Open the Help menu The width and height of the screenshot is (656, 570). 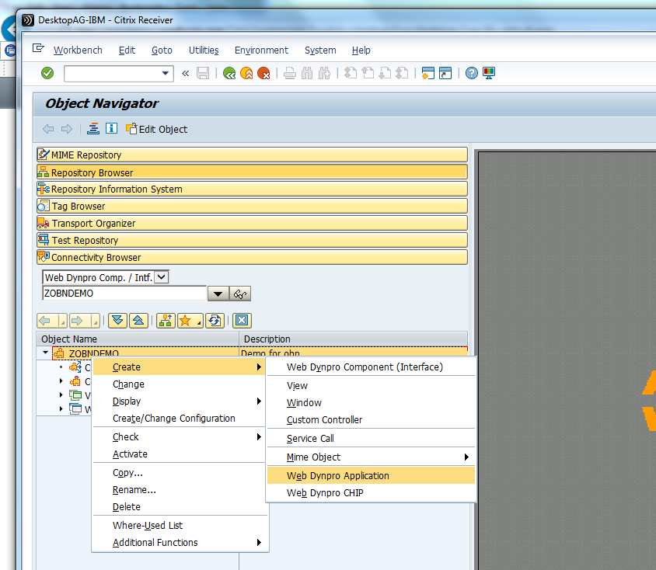pos(361,50)
